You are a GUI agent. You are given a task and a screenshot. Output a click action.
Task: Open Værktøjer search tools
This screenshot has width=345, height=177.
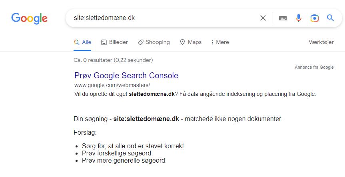321,42
